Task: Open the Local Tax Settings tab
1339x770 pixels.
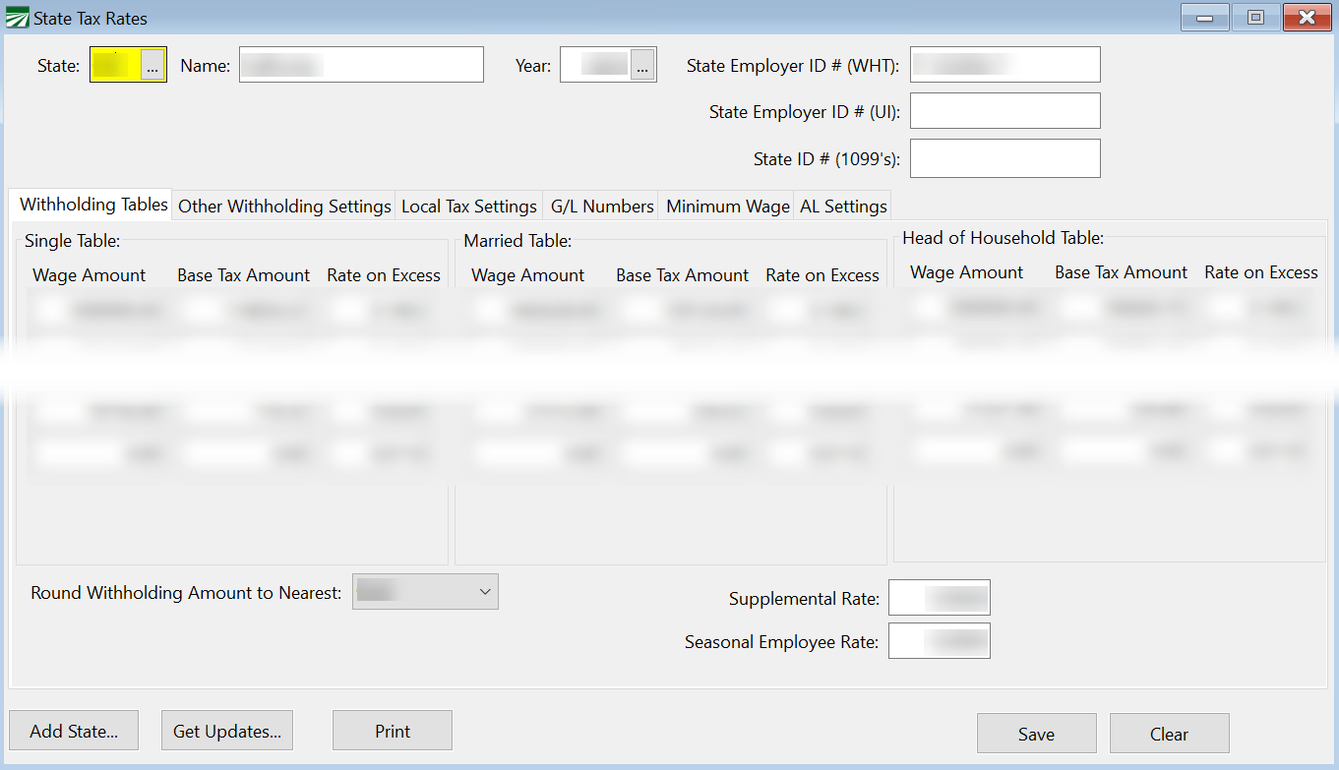Action: click(469, 207)
